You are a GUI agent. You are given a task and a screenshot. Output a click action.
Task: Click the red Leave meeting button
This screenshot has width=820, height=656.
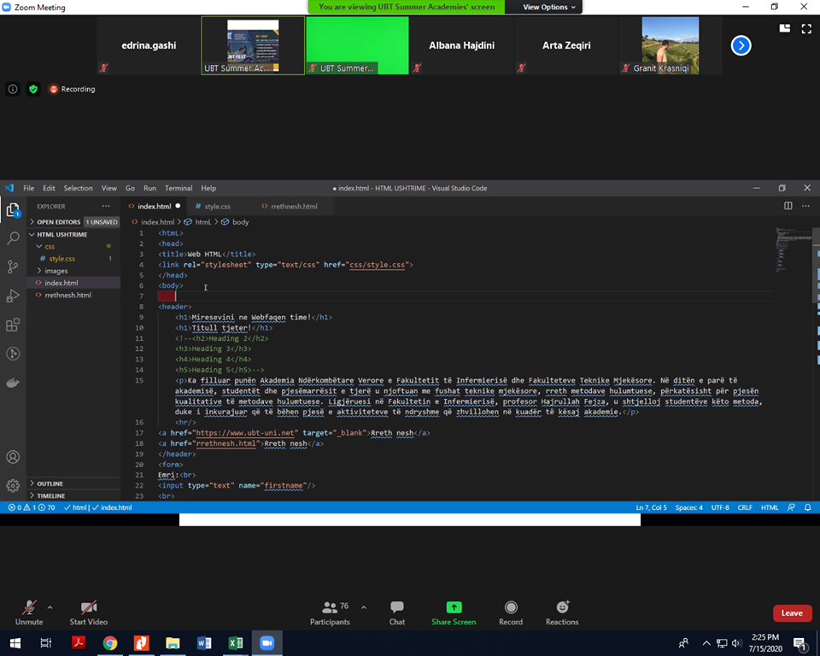[792, 612]
